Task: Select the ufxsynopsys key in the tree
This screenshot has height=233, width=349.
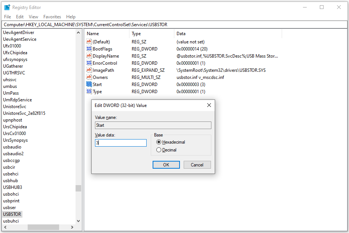Action: (15, 59)
